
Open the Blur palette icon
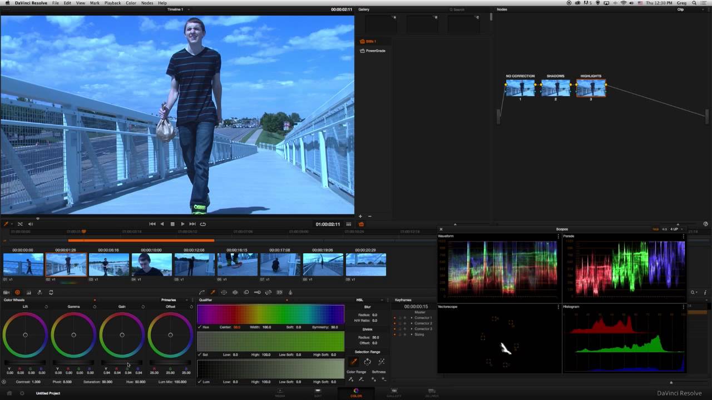tap(246, 292)
